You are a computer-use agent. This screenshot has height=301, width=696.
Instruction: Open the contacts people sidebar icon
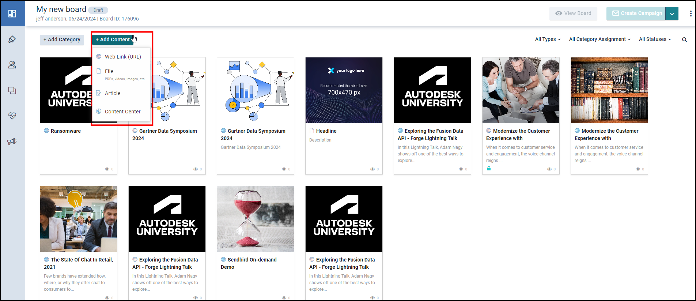click(12, 65)
